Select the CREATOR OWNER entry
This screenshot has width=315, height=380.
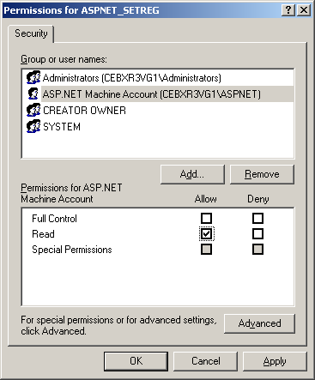pos(84,111)
